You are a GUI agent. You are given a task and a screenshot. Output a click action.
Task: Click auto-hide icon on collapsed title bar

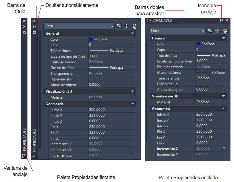[x=24, y=27]
